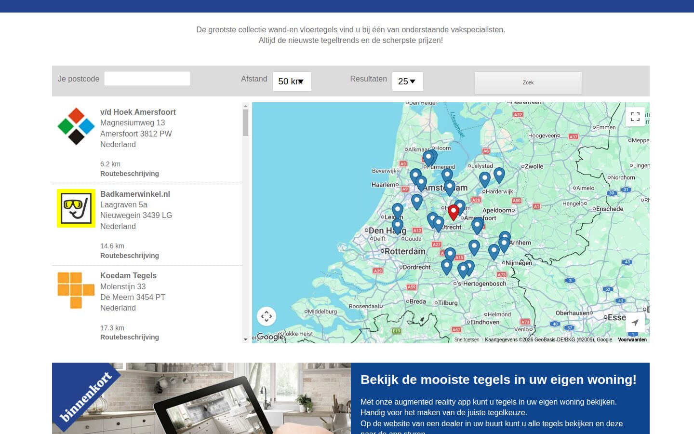694x434 pixels.
Task: Click the Magnesiumweg 13 address line
Action: point(133,123)
